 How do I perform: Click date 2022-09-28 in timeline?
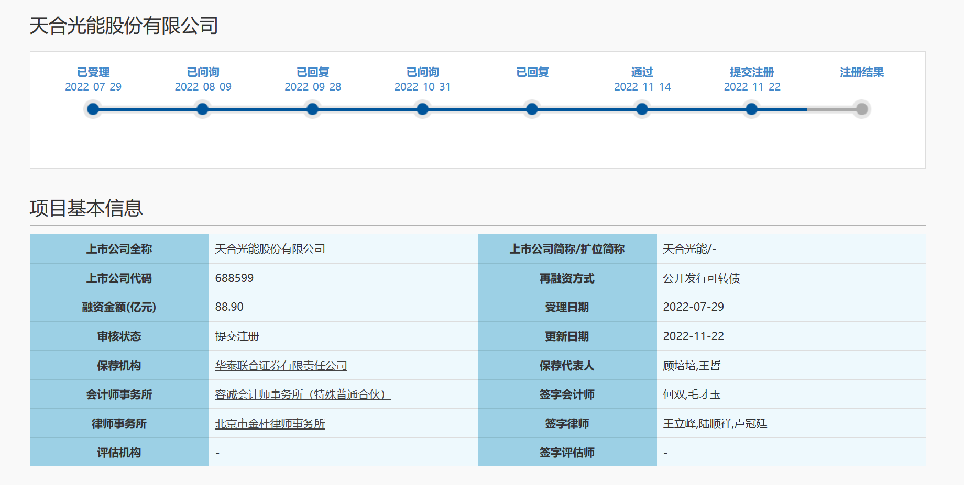point(313,87)
